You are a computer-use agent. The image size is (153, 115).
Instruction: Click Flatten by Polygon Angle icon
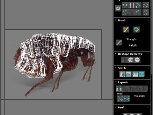pos(125,89)
